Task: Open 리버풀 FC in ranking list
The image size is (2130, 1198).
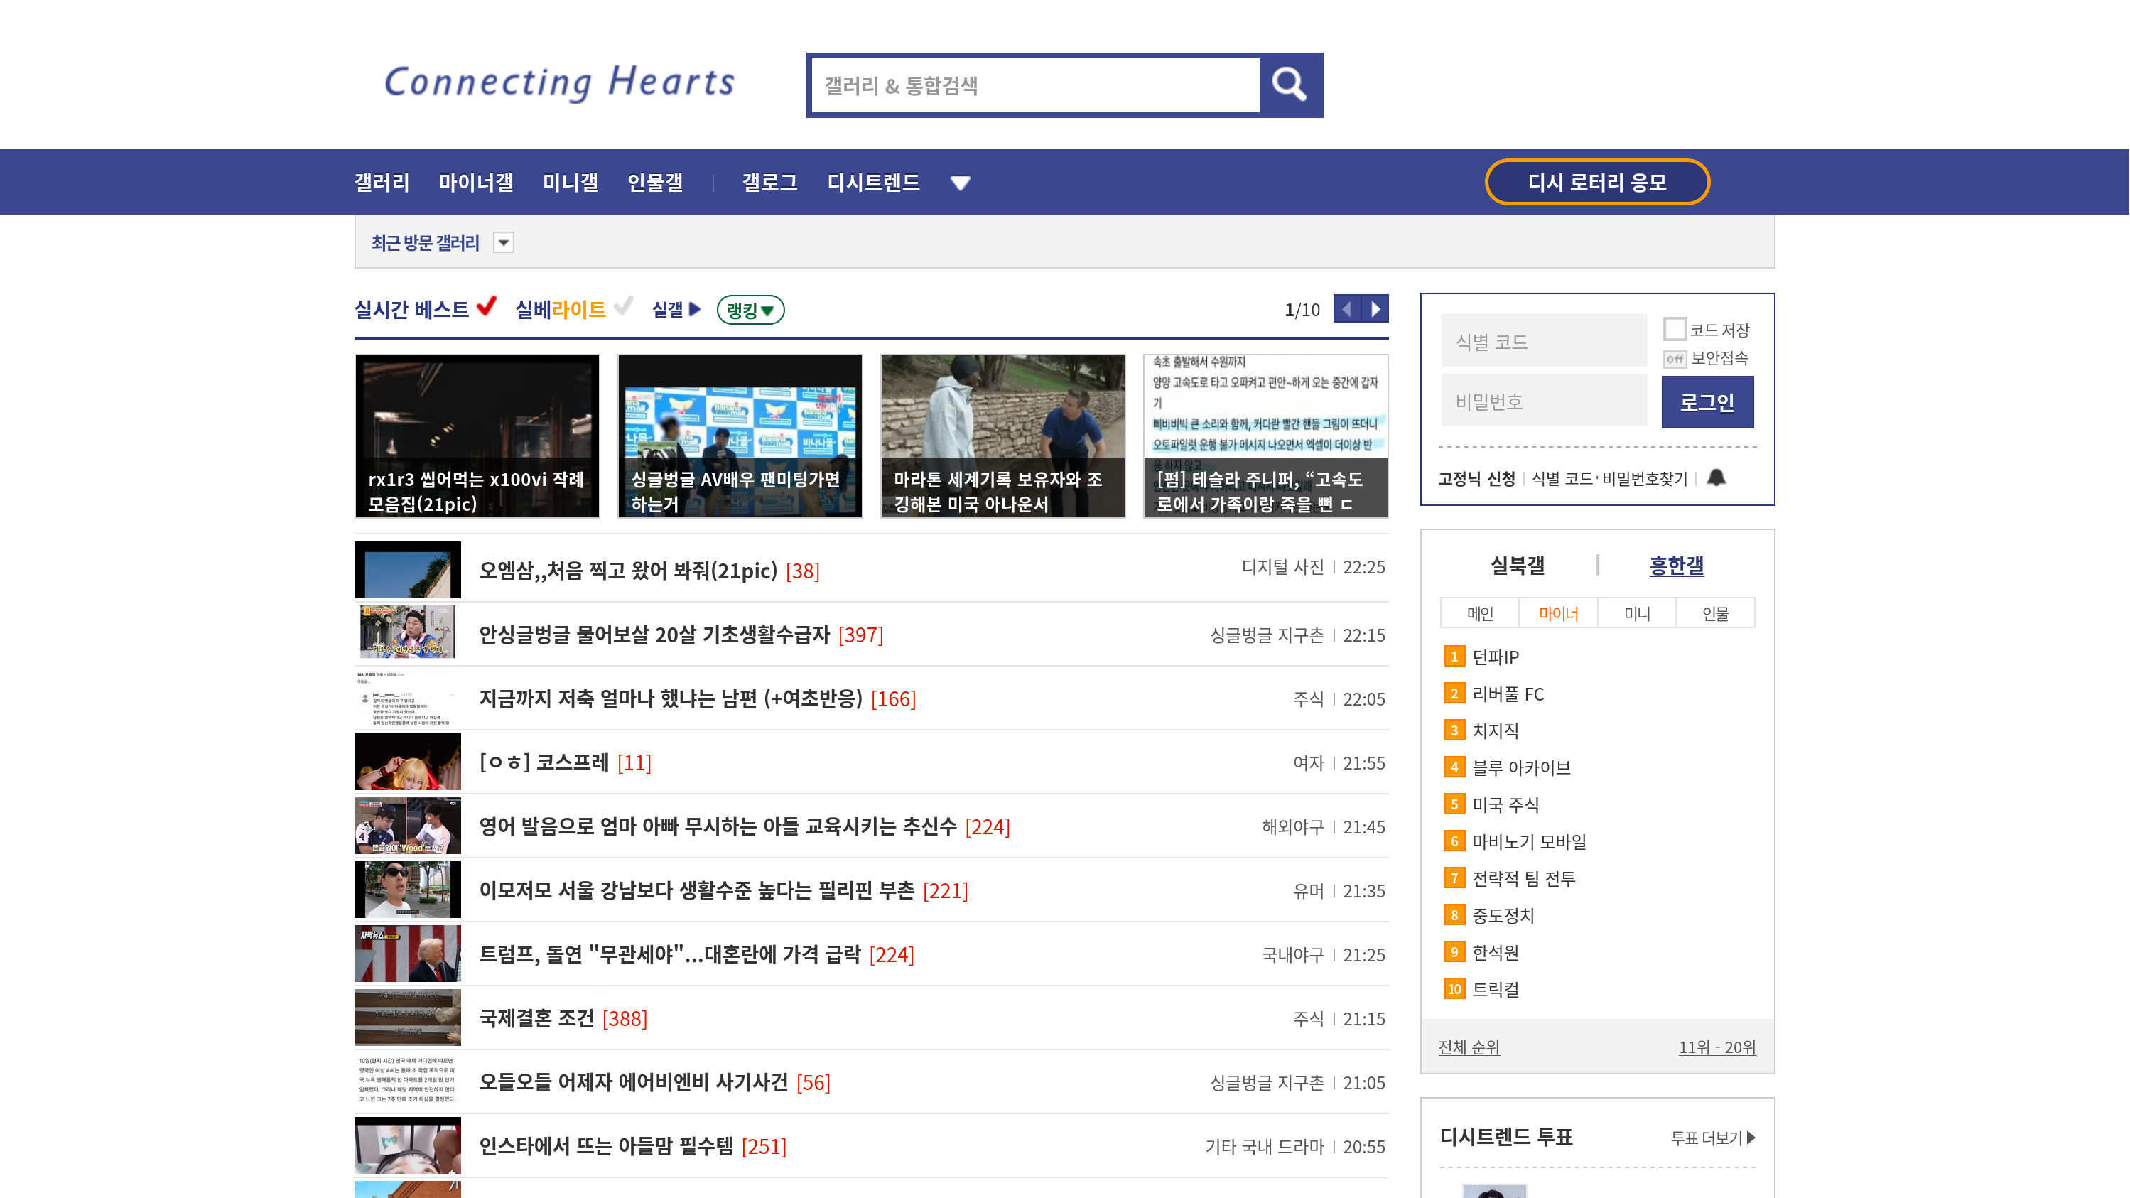Action: (x=1508, y=694)
